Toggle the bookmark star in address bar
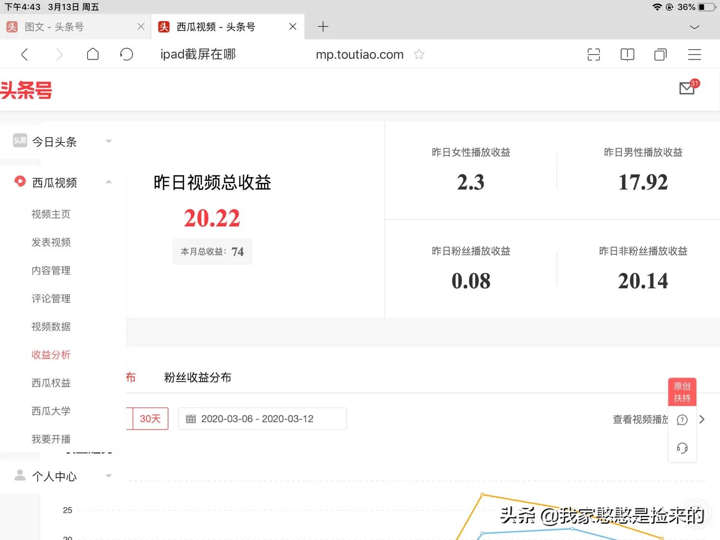Viewport: 720px width, 540px height. pos(419,54)
